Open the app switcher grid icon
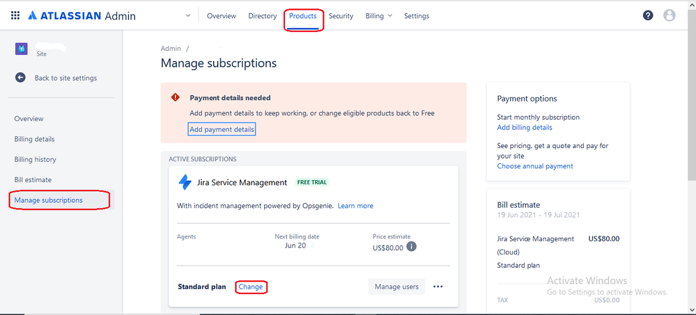 15,15
